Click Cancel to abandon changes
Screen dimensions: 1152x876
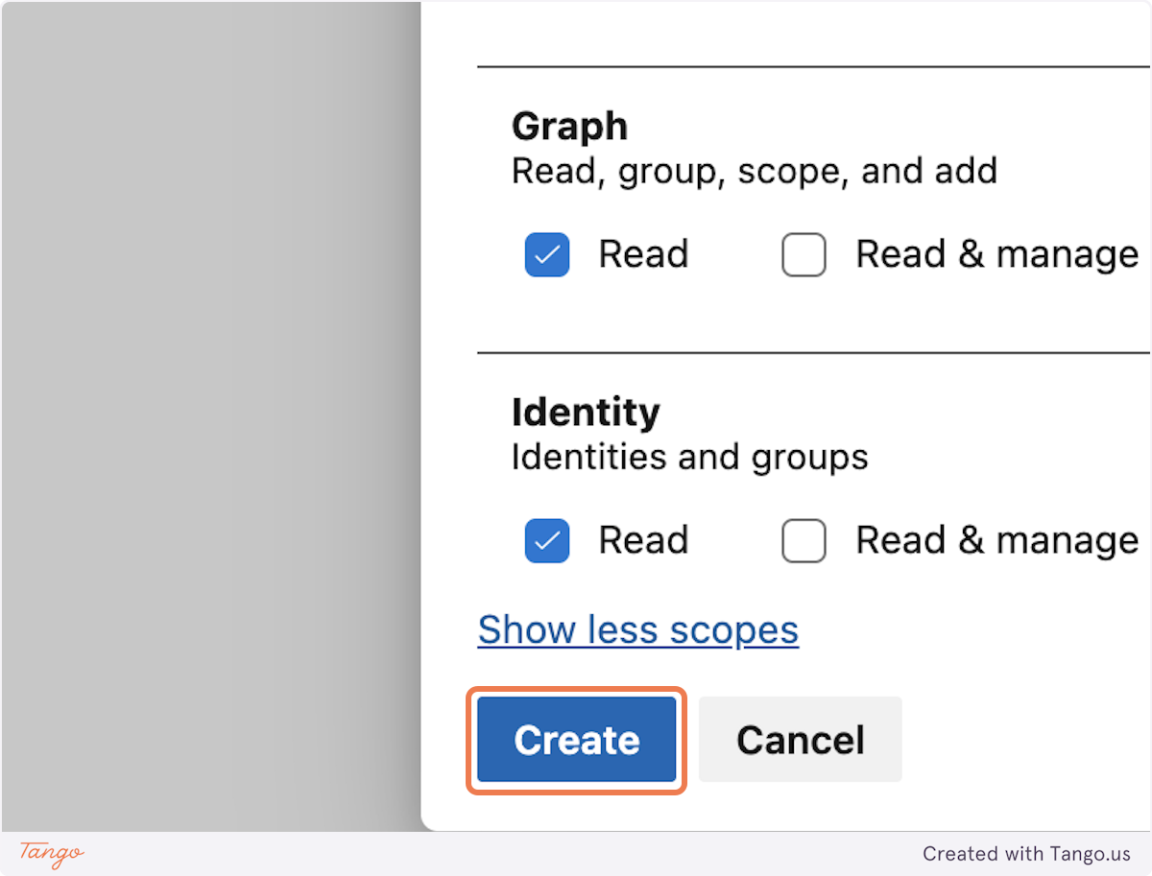(x=800, y=740)
